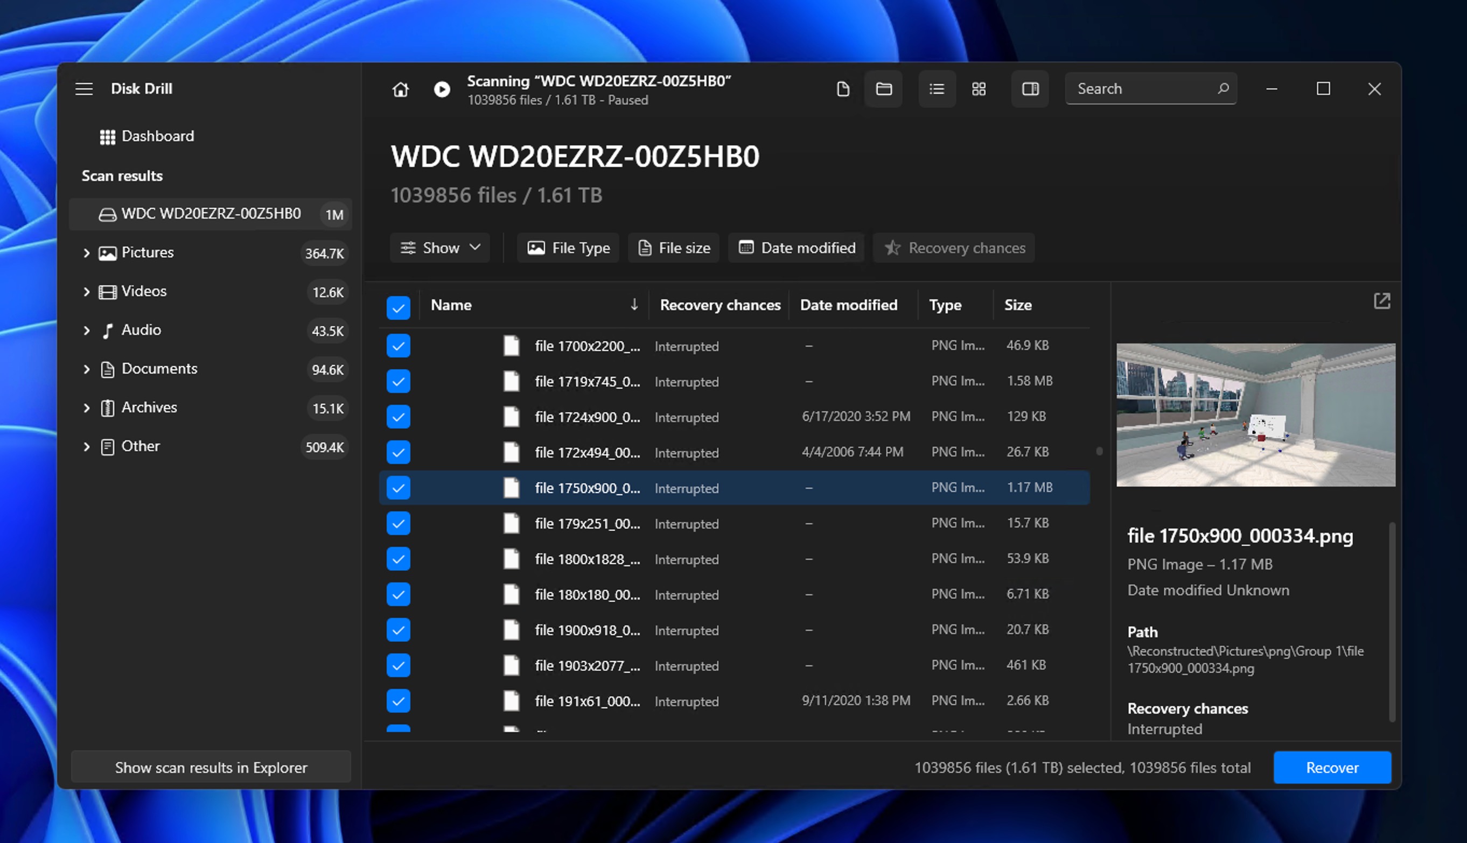
Task: Select the 461 KB size cell
Action: tap(1026, 665)
